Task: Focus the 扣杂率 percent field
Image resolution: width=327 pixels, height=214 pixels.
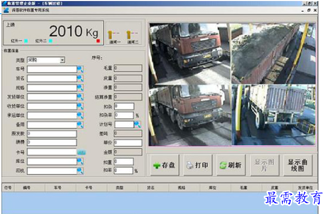Action: tap(124, 115)
